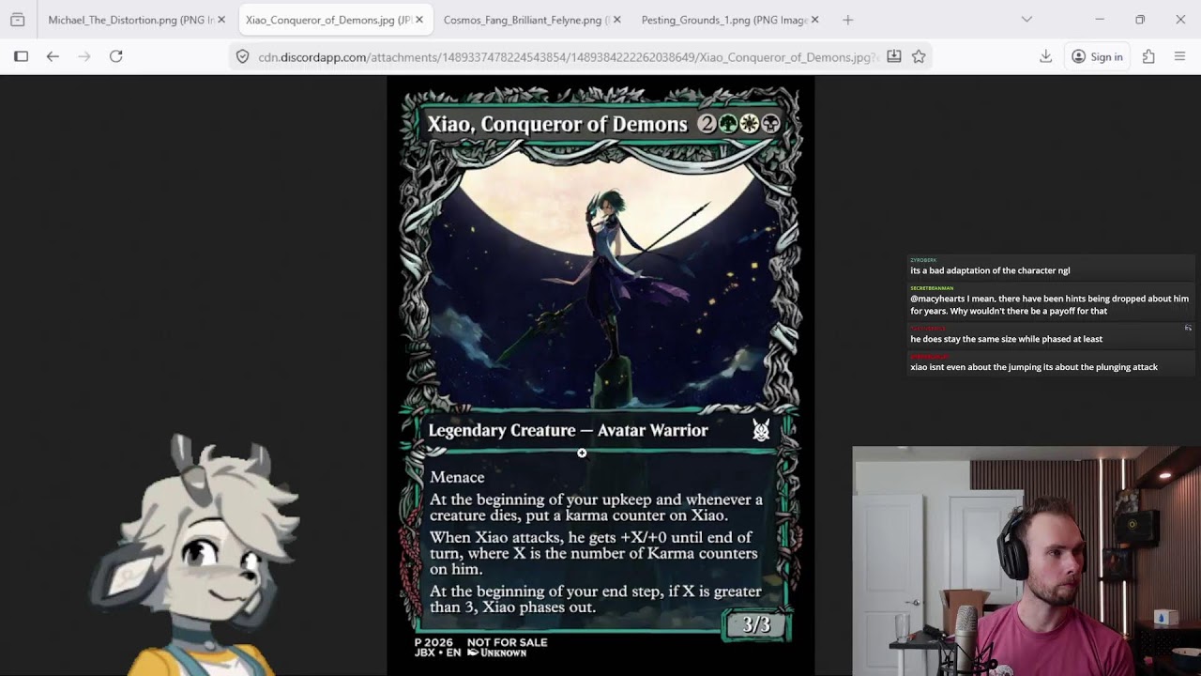This screenshot has height=676, width=1201.
Task: Go back one page
Action: [53, 56]
